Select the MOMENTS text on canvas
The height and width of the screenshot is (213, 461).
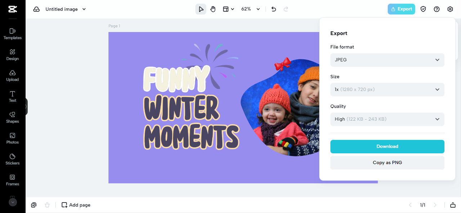tap(191, 137)
